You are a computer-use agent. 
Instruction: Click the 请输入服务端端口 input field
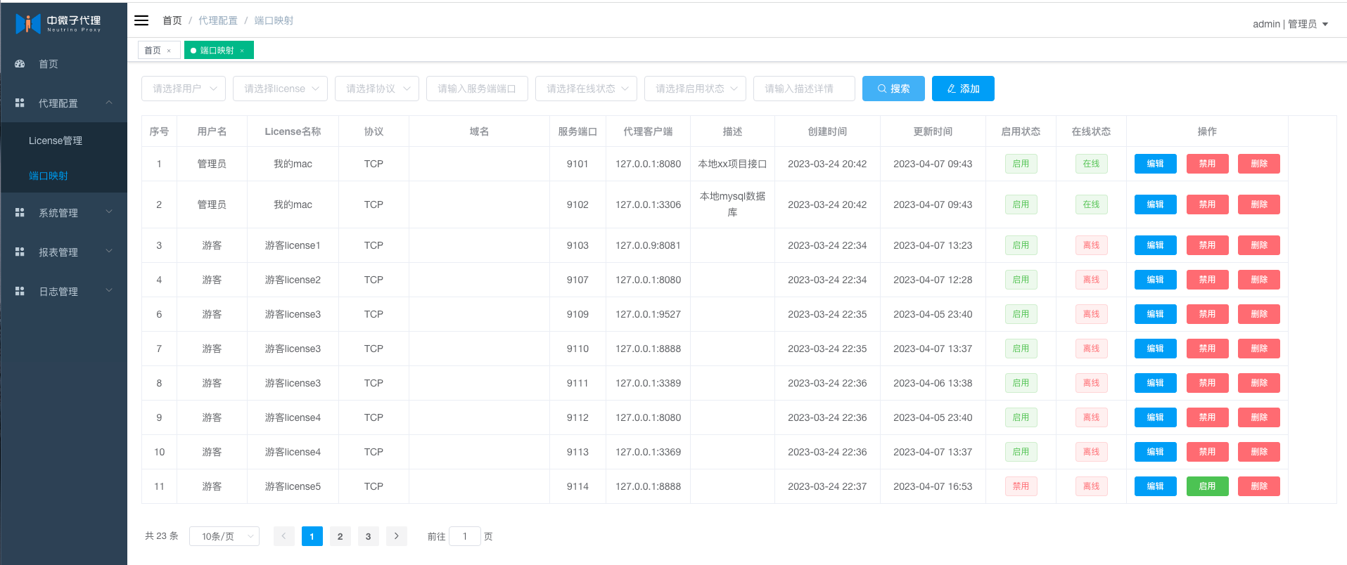pos(477,89)
